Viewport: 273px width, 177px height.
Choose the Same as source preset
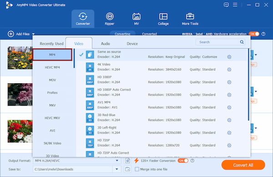pos(162,55)
